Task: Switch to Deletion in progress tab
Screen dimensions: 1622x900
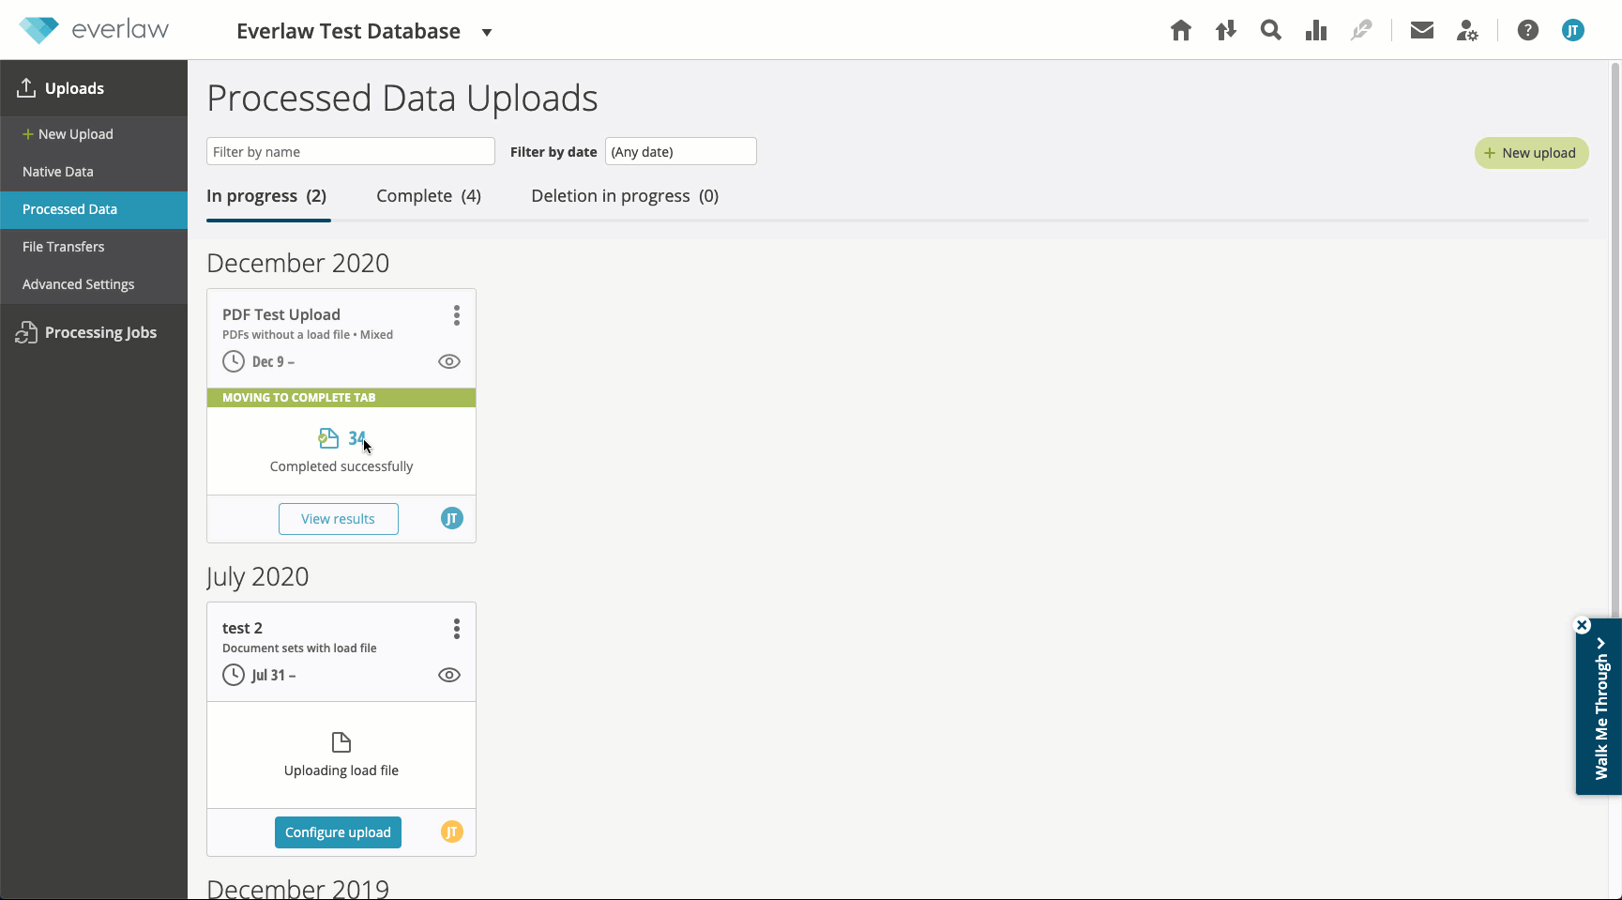Action: coord(625,196)
